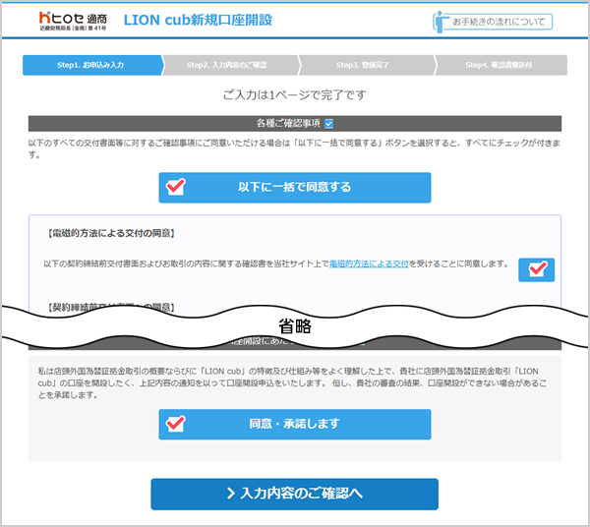This screenshot has width=590, height=527.
Task: Select the Step4. 確認書類送付 tab
Action: (501, 65)
